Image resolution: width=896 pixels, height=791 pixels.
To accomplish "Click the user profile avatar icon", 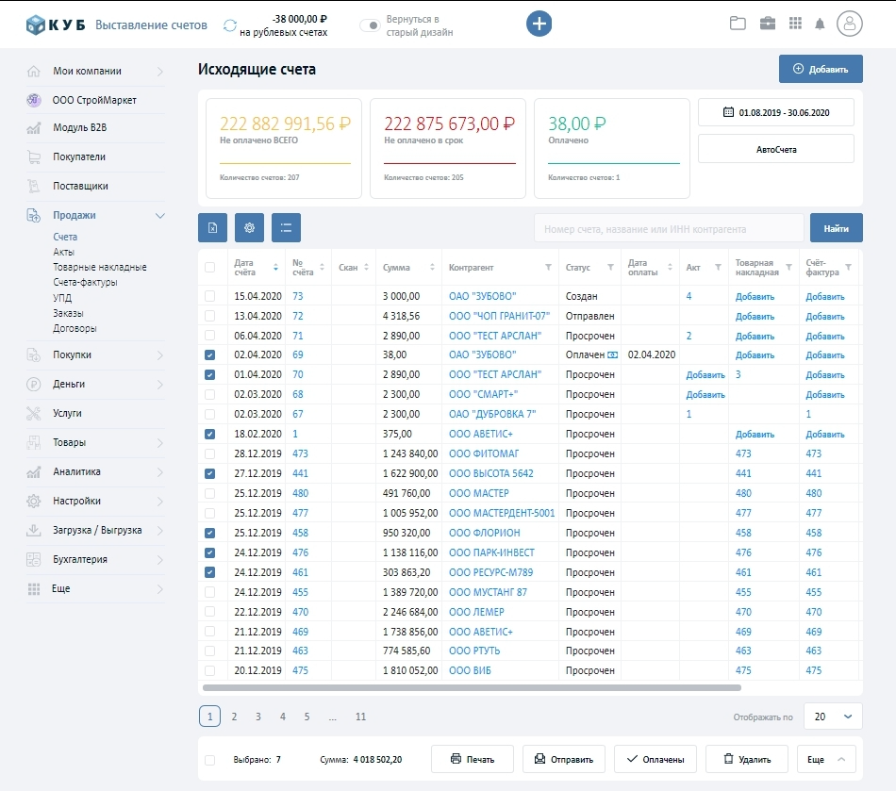I will (850, 25).
